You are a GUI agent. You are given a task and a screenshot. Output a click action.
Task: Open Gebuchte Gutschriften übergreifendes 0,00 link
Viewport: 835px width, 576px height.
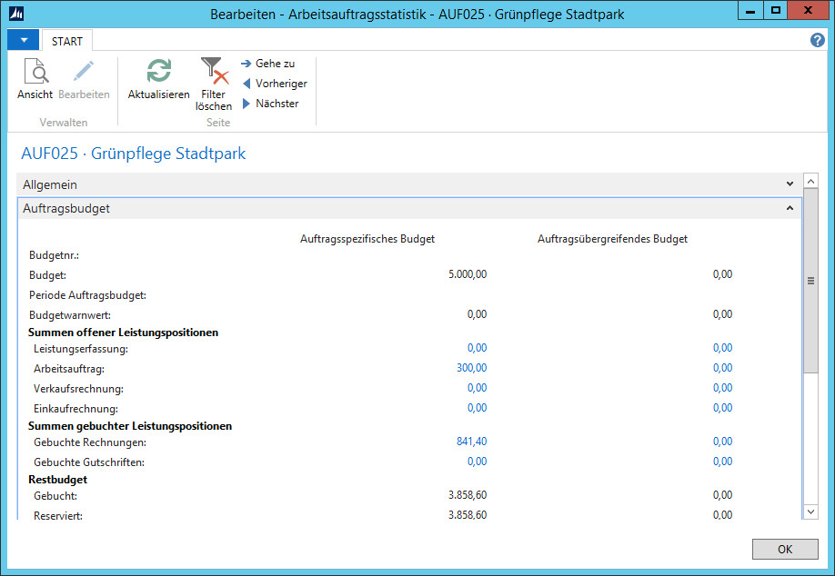[x=722, y=462]
